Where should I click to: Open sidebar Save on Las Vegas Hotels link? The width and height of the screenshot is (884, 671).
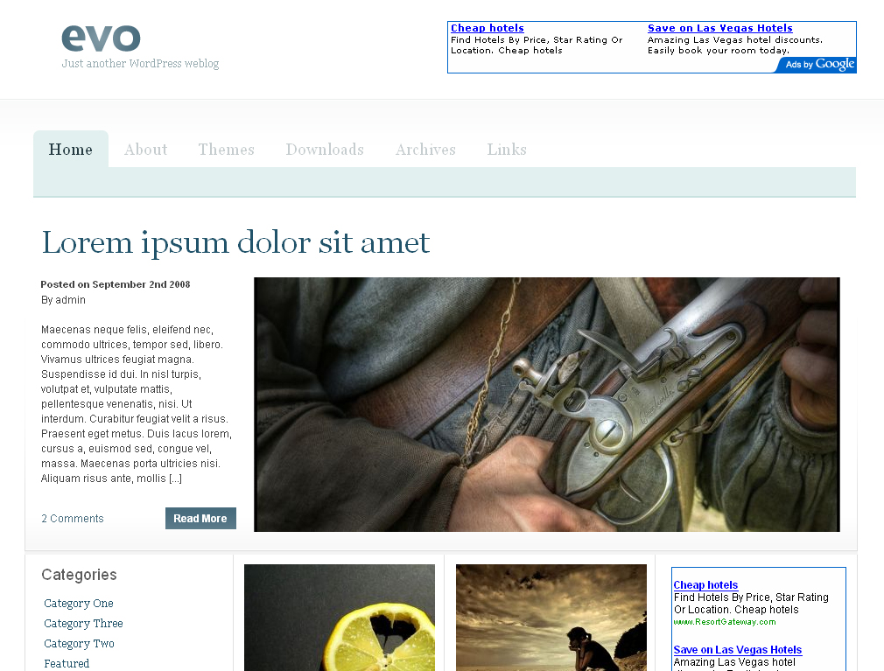[738, 650]
